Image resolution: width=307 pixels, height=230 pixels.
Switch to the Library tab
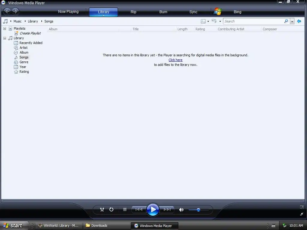click(103, 12)
